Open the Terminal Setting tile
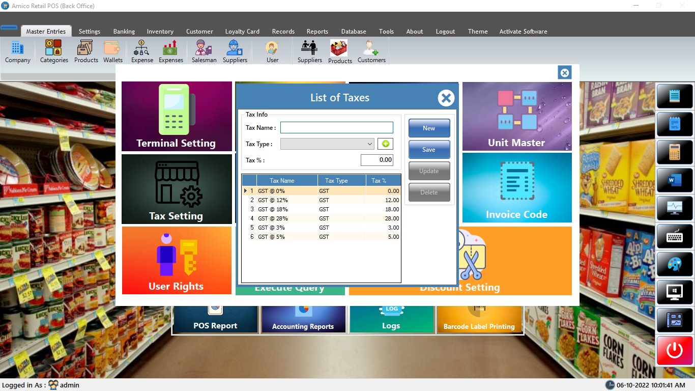This screenshot has width=695, height=391. click(x=177, y=117)
